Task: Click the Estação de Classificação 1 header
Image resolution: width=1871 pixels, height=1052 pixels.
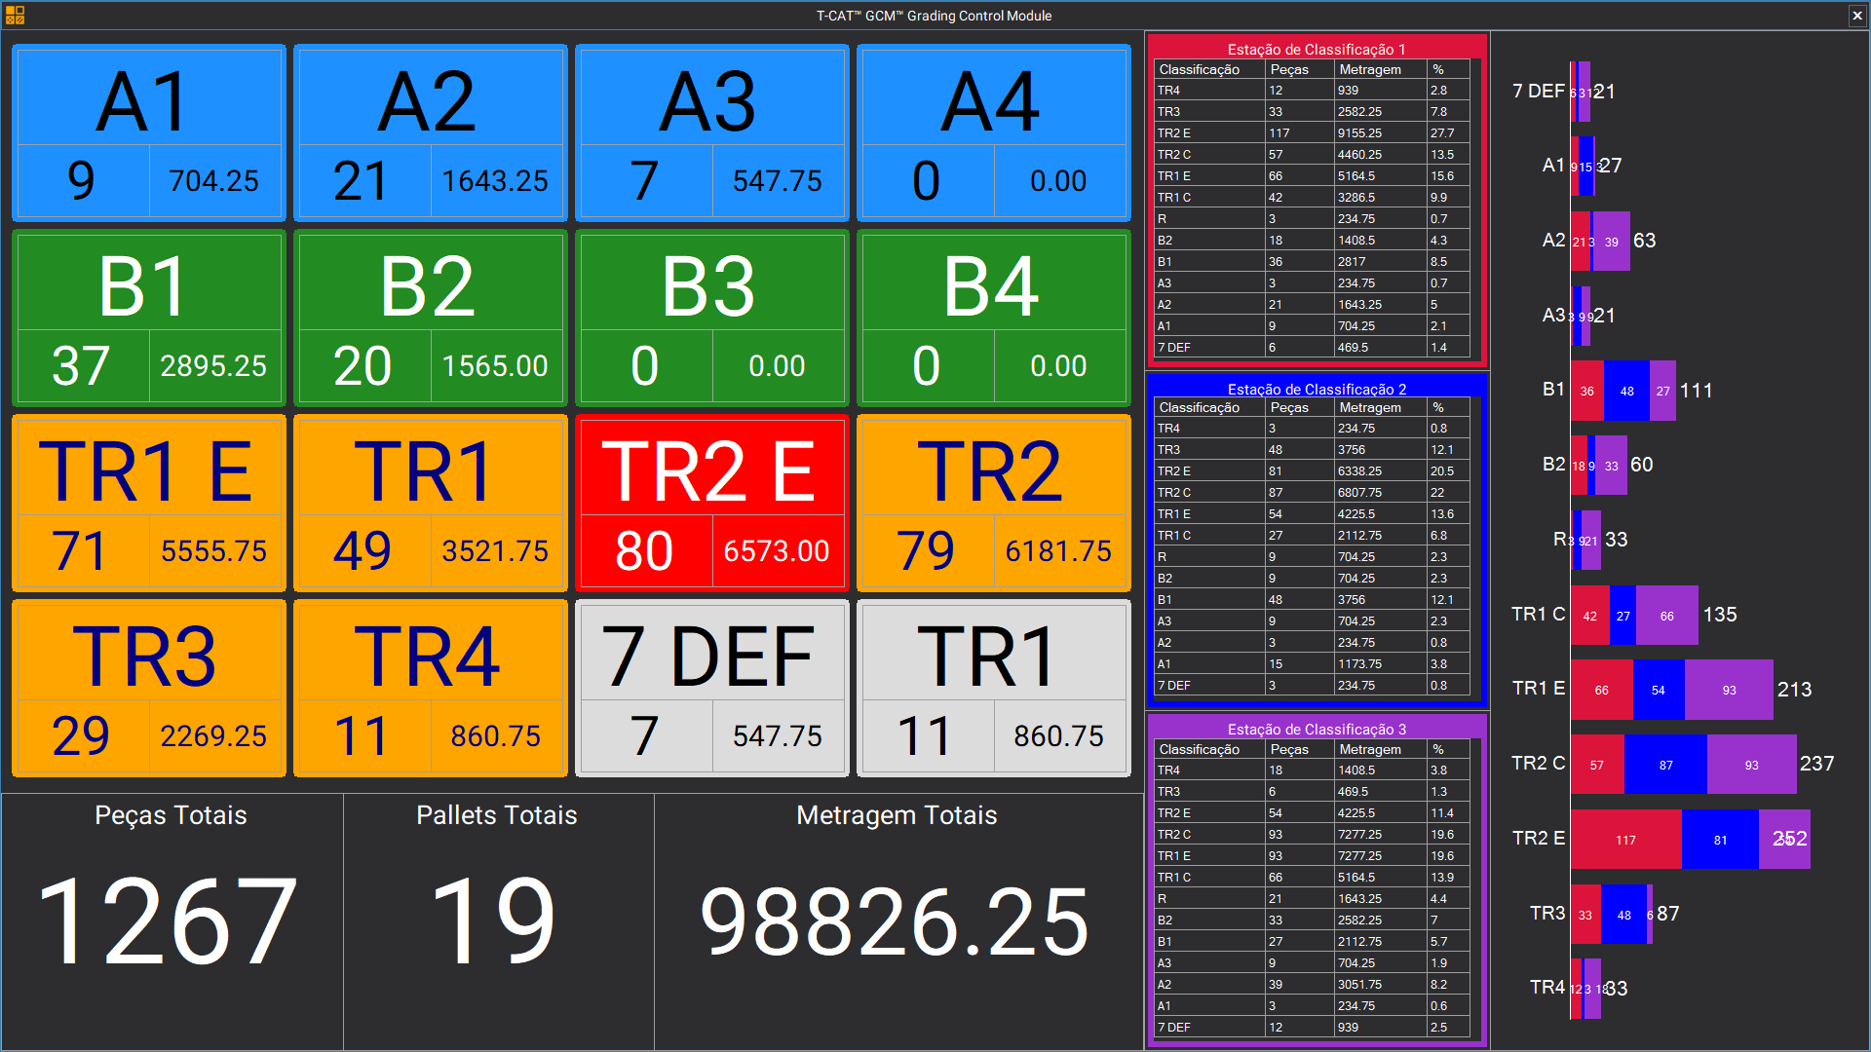Action: 1317,50
